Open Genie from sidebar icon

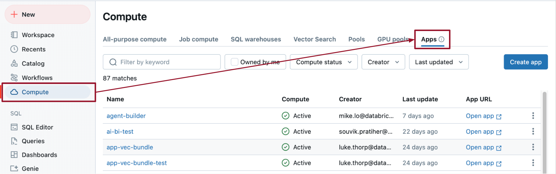14,169
